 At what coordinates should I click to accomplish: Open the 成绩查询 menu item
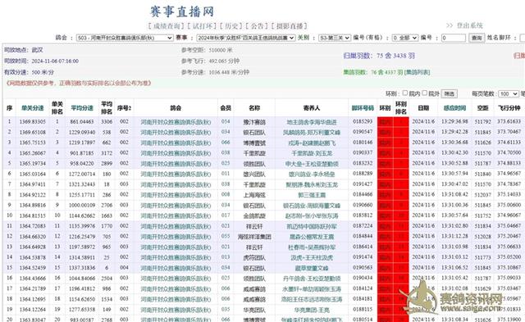tap(166, 26)
